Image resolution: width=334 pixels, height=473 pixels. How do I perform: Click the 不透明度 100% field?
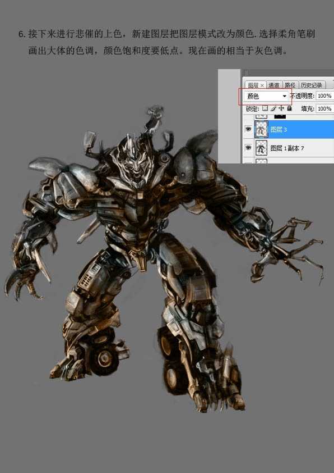click(x=324, y=96)
